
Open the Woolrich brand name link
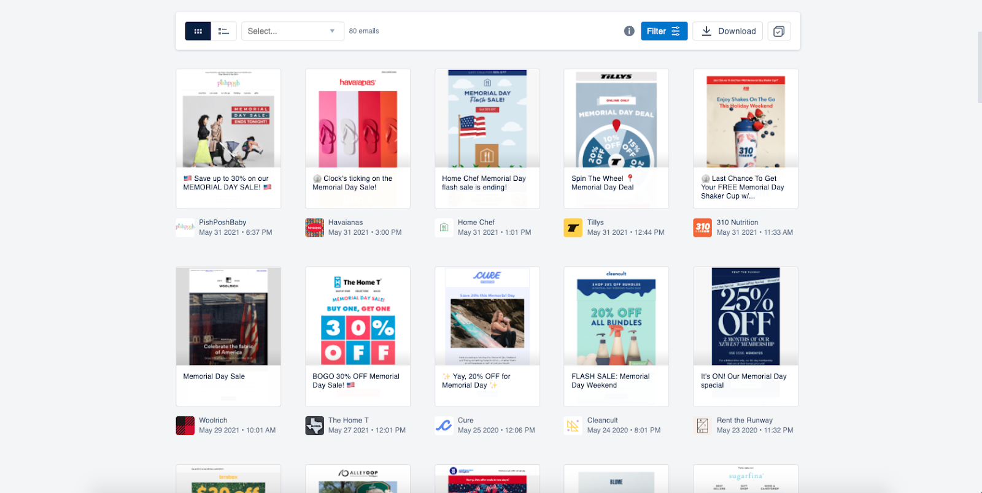(213, 421)
